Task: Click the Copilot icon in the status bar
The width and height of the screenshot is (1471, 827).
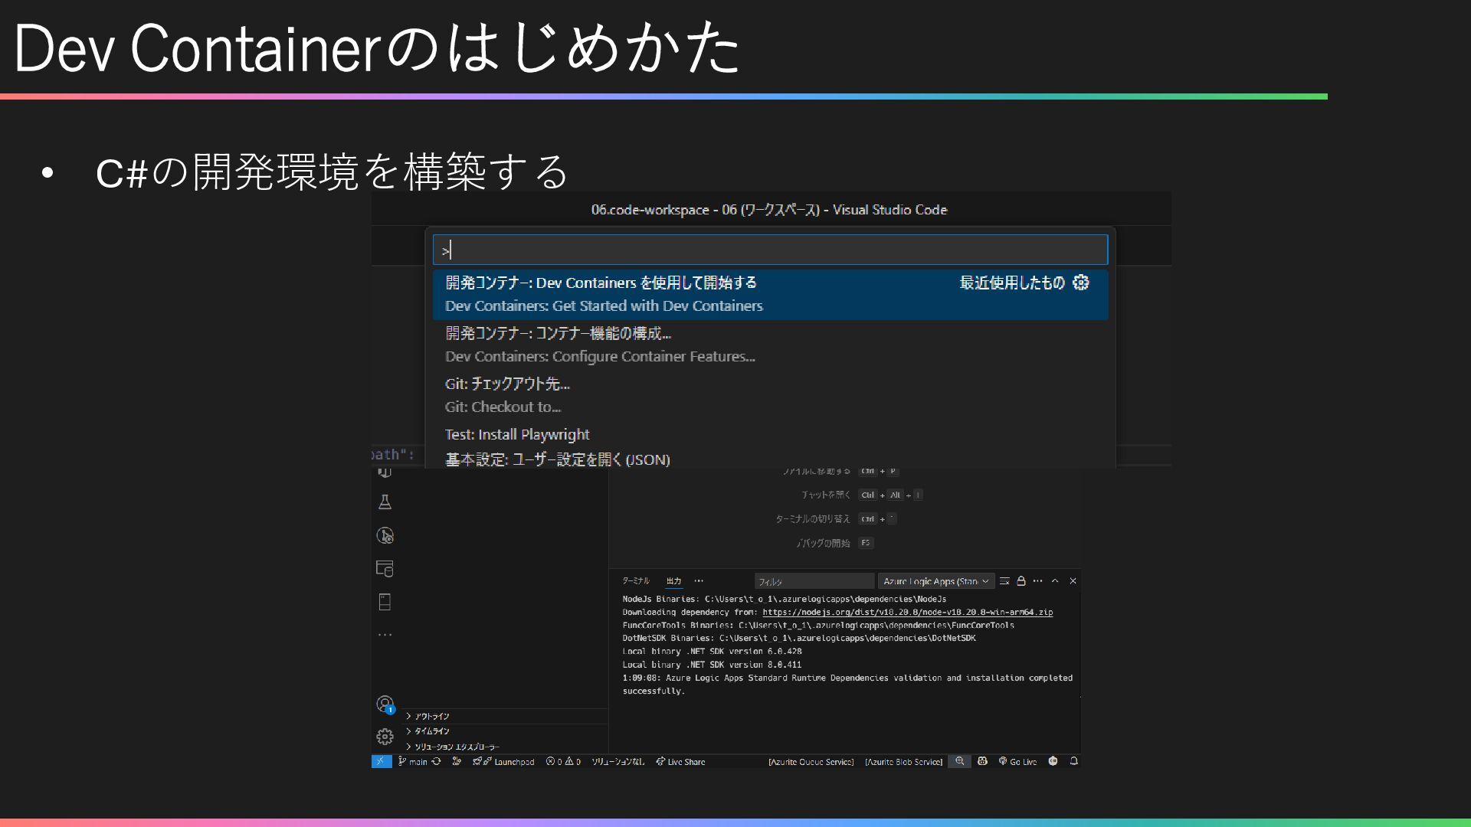Action: click(982, 761)
